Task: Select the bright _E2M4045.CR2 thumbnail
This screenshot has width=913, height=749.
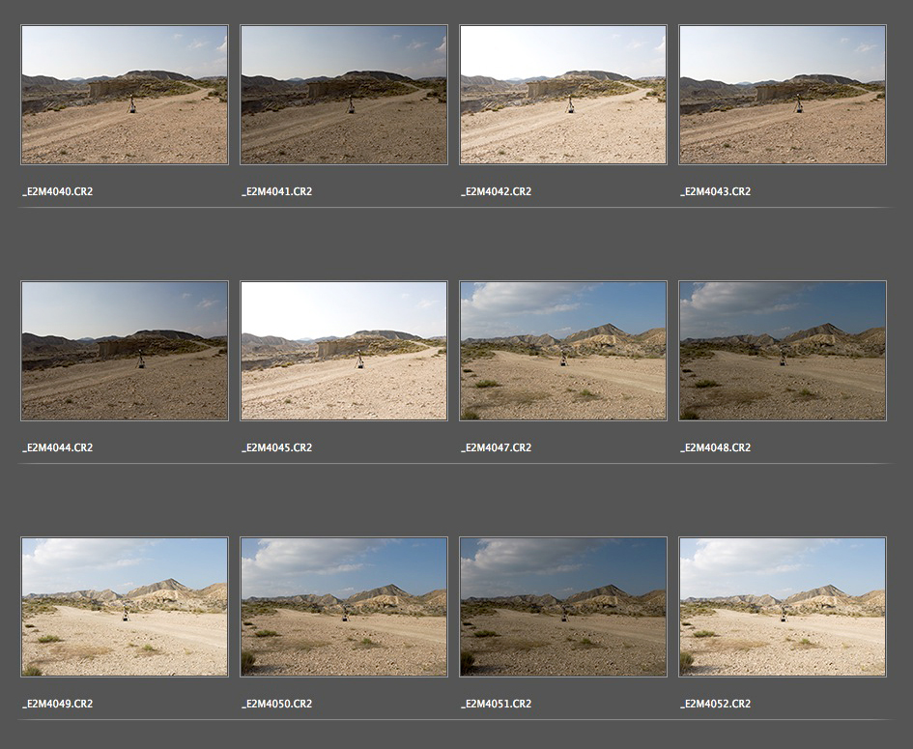Action: tap(344, 351)
